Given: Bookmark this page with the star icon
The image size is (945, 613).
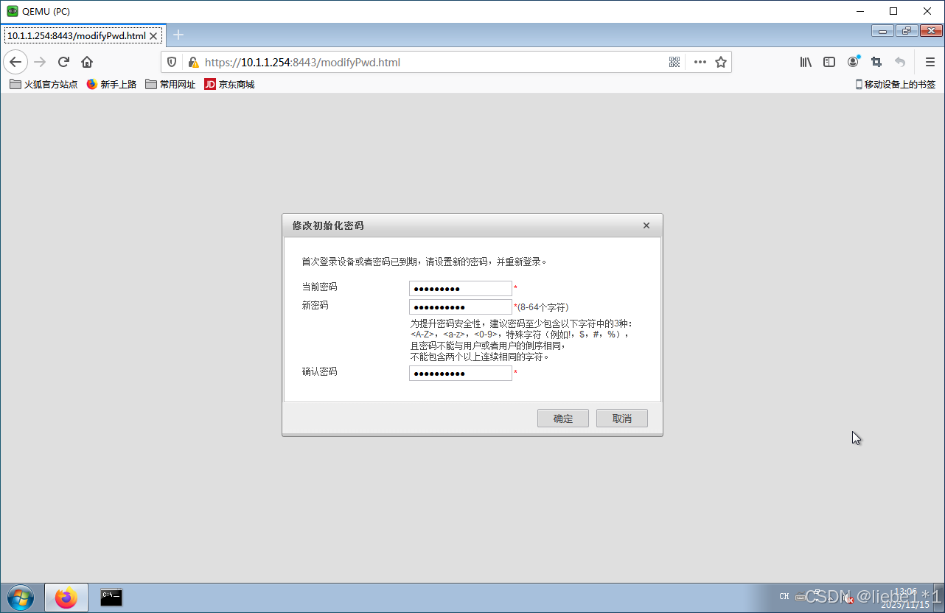Looking at the screenshot, I should [x=721, y=63].
